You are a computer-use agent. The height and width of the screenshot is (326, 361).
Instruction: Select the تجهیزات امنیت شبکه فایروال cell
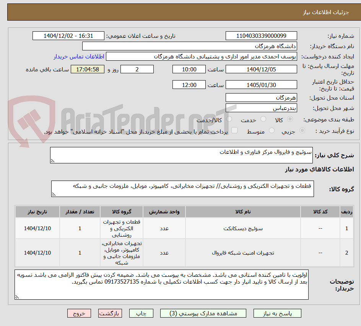pyautogui.click(x=243, y=253)
